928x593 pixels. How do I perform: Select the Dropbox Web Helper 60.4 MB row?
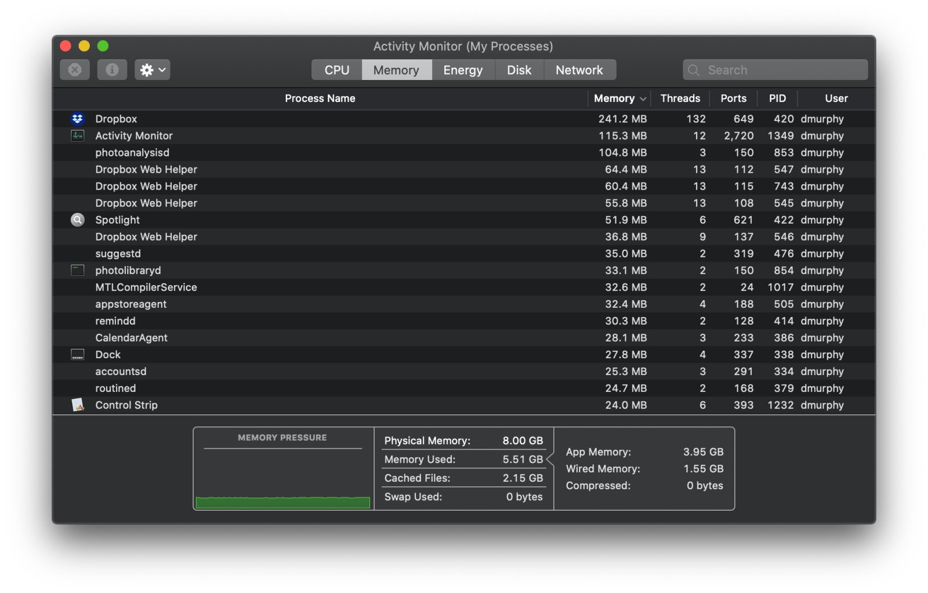464,186
